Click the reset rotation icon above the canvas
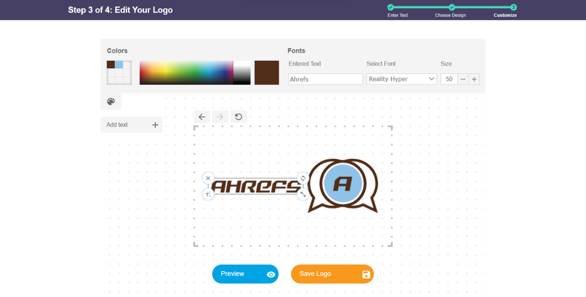This screenshot has width=586, height=297. [238, 116]
